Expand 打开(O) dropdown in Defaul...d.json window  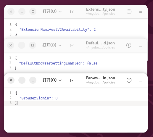tap(52, 45)
